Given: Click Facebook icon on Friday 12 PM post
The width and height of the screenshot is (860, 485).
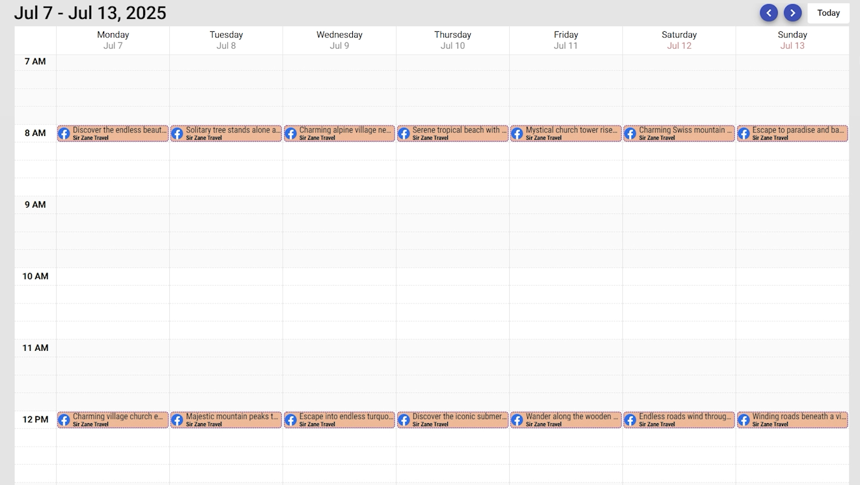Looking at the screenshot, I should pos(517,420).
